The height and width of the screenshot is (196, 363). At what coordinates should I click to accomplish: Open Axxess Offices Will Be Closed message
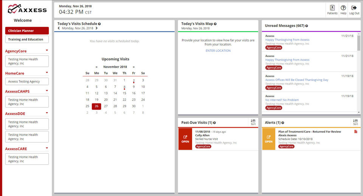[x=297, y=80]
